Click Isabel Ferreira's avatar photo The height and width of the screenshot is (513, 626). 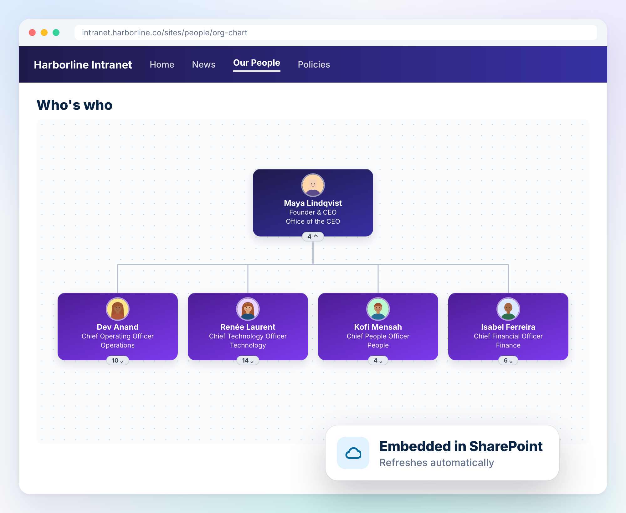pos(508,309)
